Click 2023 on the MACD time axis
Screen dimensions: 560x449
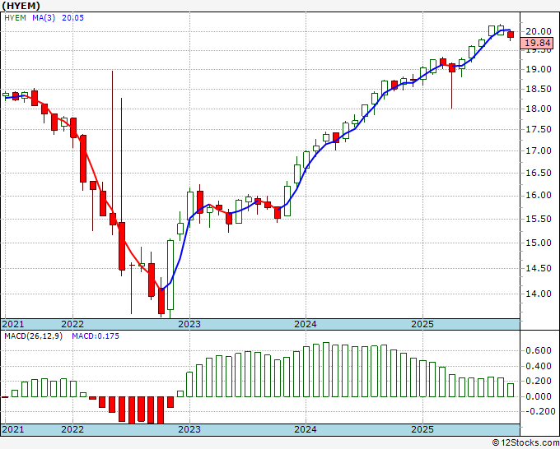189,429
